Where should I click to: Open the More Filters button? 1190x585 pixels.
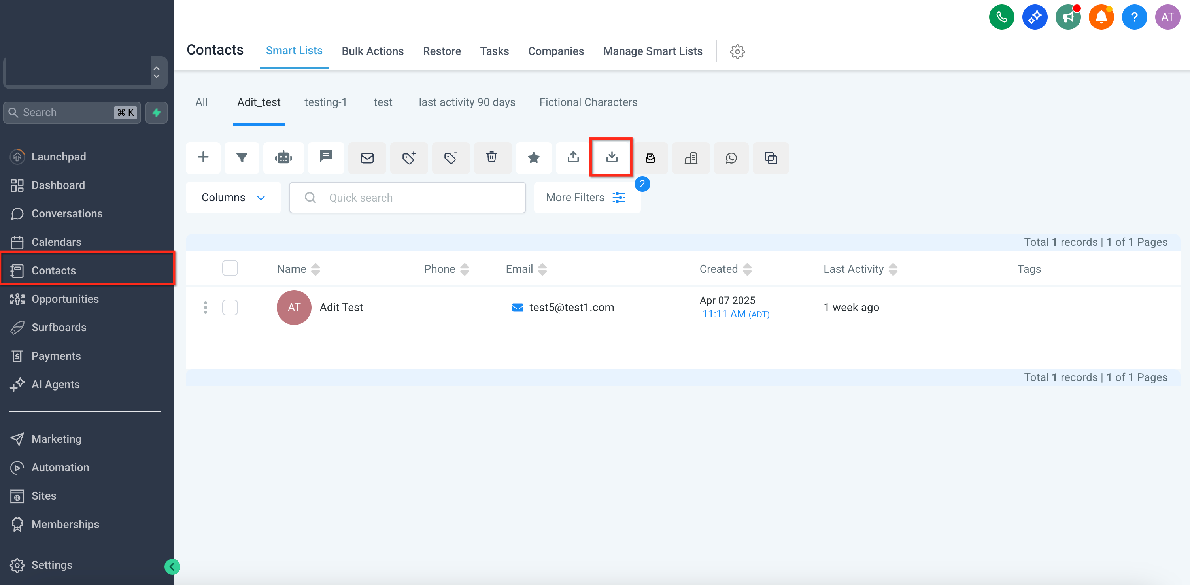pyautogui.click(x=587, y=198)
